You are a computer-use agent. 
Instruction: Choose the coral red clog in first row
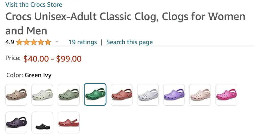122,95
